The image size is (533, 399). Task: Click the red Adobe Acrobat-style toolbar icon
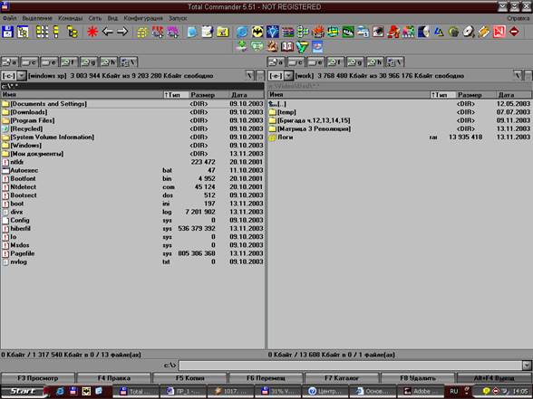click(499, 32)
